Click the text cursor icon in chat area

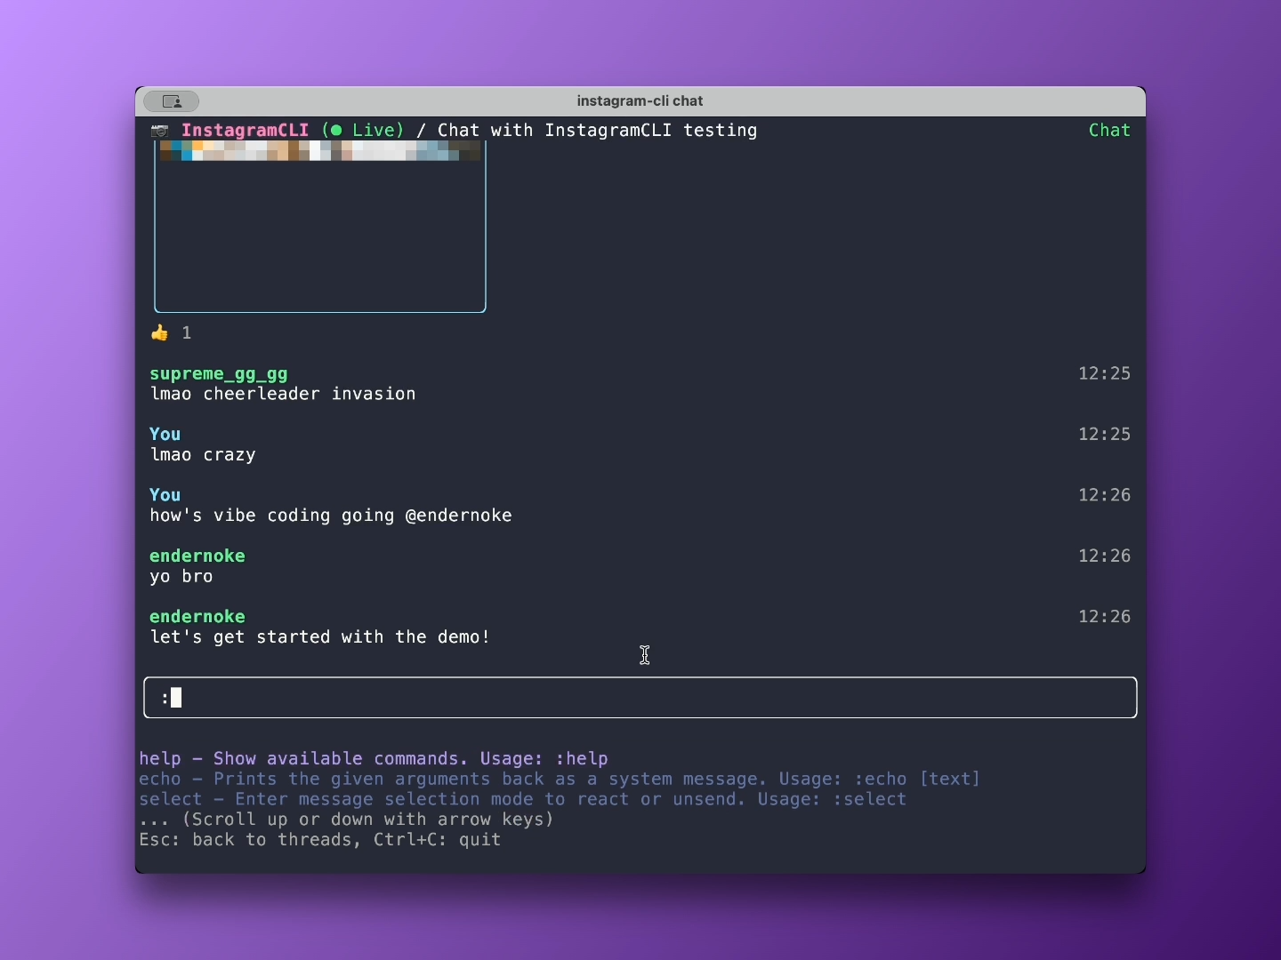coord(645,655)
